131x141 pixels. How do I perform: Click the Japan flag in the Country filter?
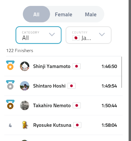tap(76, 38)
